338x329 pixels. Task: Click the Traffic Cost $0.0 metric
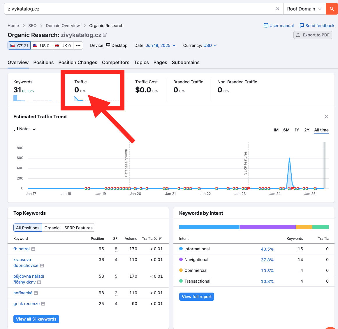143,90
